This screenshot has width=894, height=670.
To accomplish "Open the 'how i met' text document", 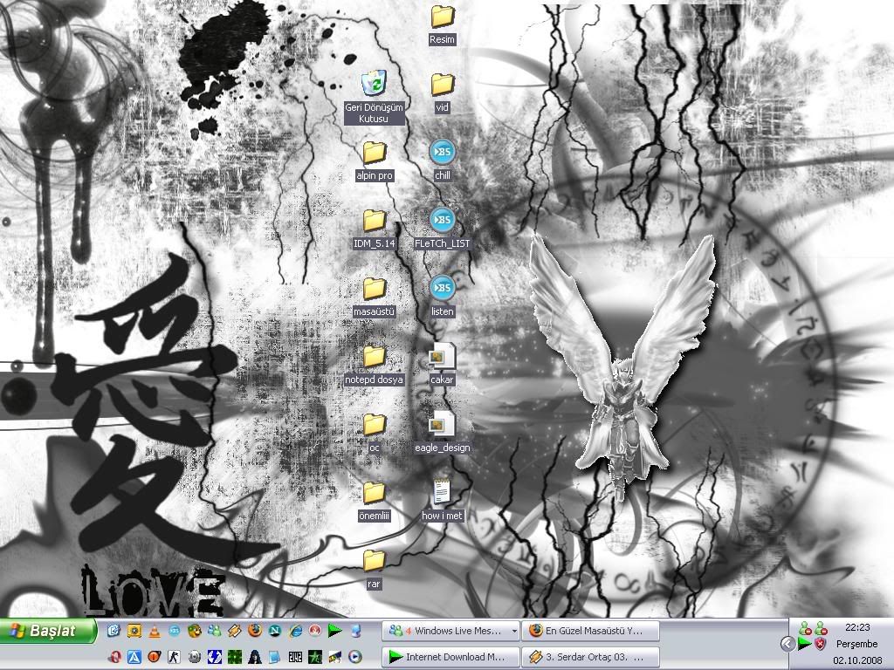I will [x=442, y=493].
